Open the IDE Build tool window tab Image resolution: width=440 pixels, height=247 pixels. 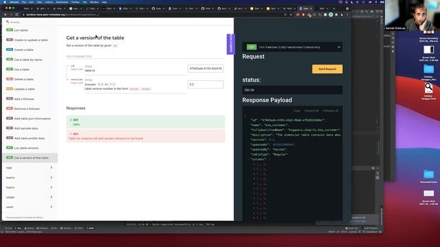(x=90, y=228)
